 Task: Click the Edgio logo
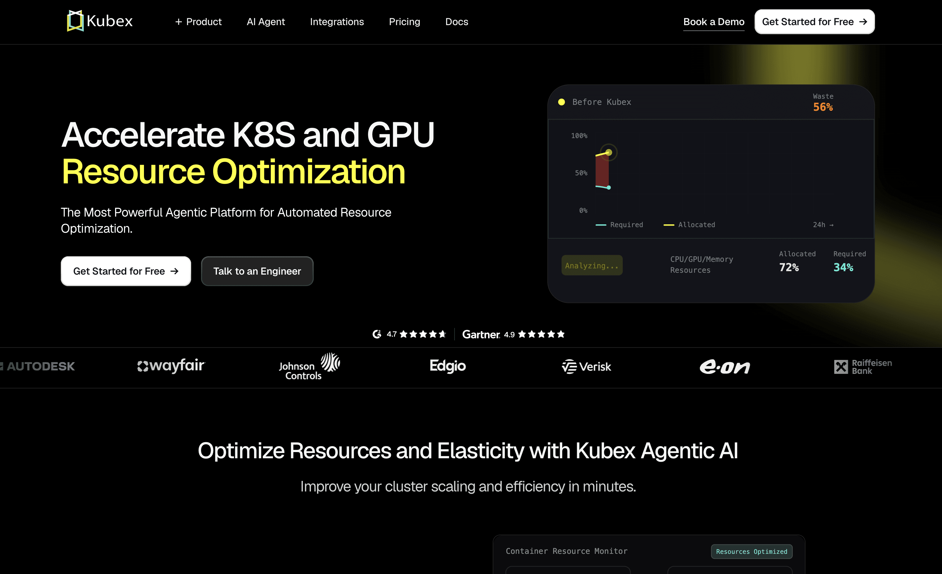coord(447,366)
